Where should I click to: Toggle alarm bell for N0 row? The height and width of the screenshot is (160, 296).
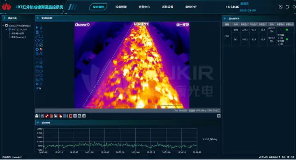[287, 39]
